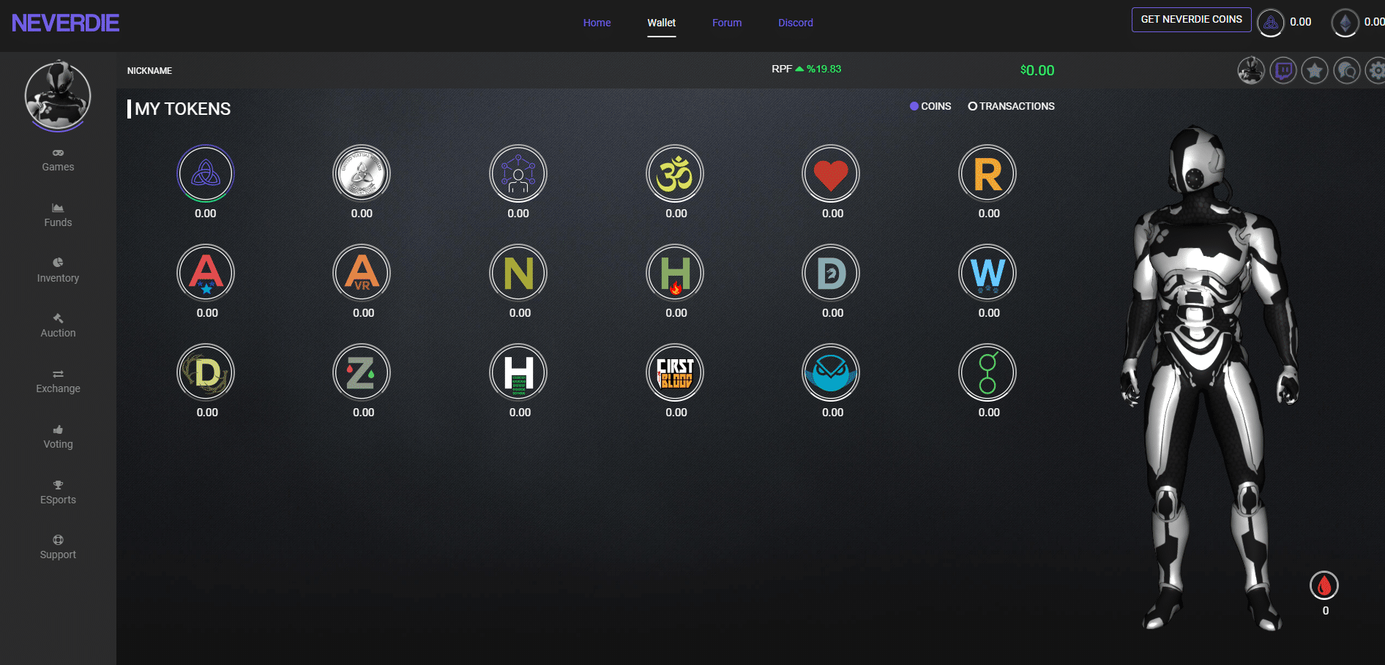Viewport: 1385px width, 665px height.
Task: Click the NICKNAME label
Action: click(149, 71)
